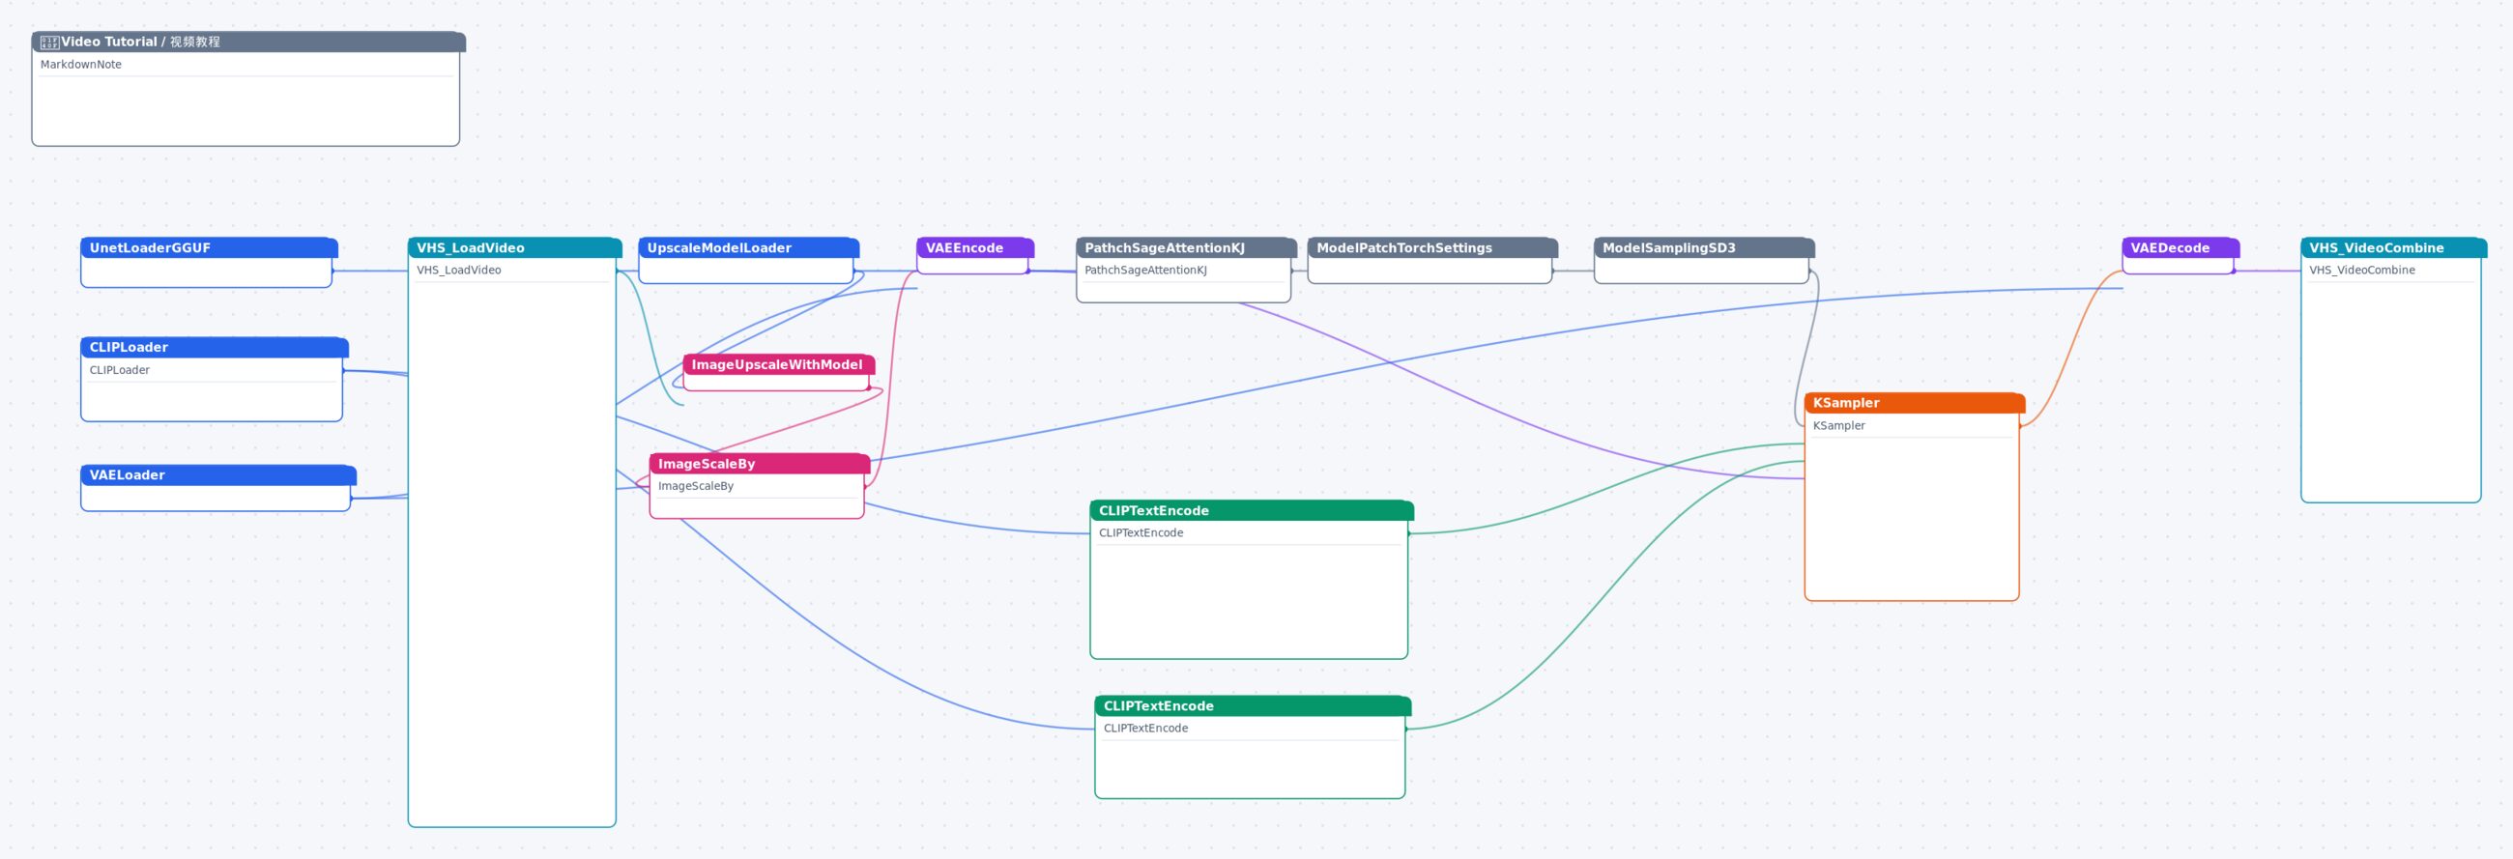Select the UnetLoaderGGUF node header
Image resolution: width=2513 pixels, height=859 pixels.
209,247
